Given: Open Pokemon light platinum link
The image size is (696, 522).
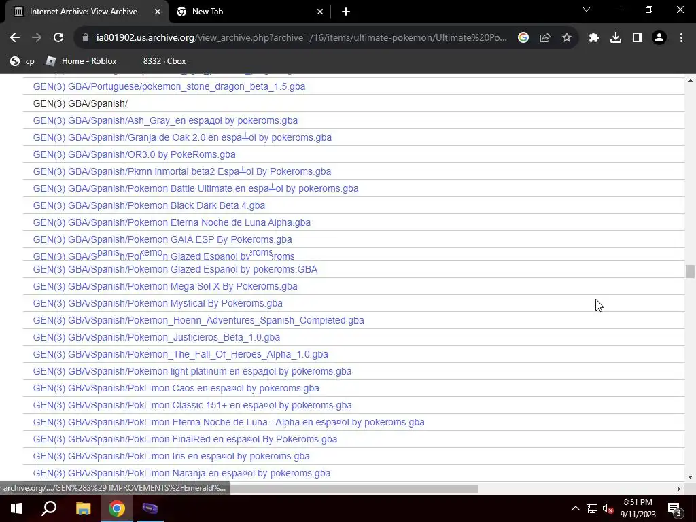Looking at the screenshot, I should 192,372.
